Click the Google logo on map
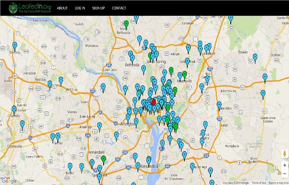 [x=9, y=181]
